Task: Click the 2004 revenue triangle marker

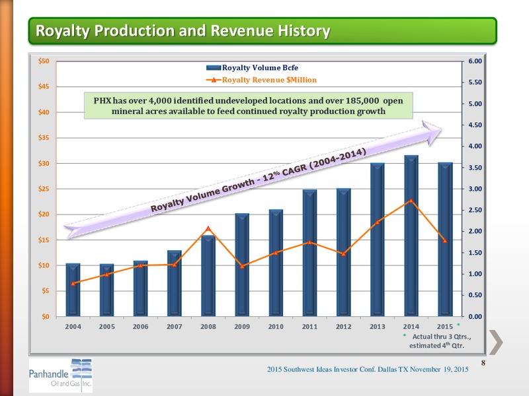Action: (x=73, y=284)
